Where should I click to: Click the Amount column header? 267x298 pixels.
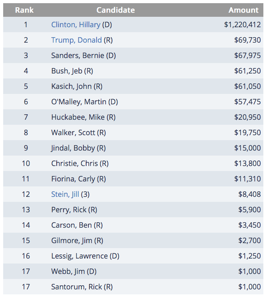click(x=243, y=10)
